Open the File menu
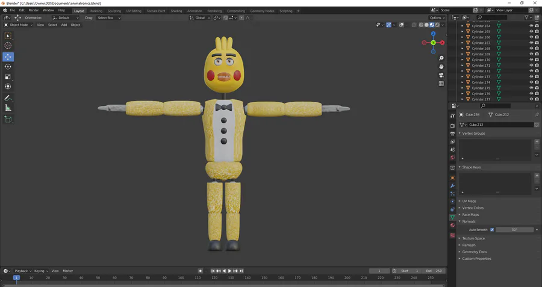This screenshot has height=287, width=542. (x=12, y=10)
